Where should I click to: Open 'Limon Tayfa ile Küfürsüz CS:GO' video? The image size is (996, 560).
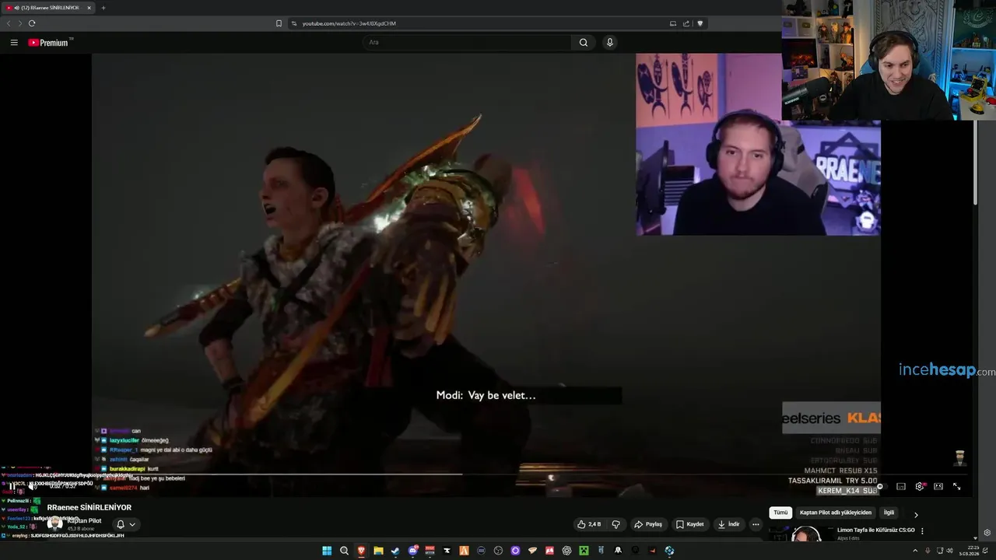876,530
